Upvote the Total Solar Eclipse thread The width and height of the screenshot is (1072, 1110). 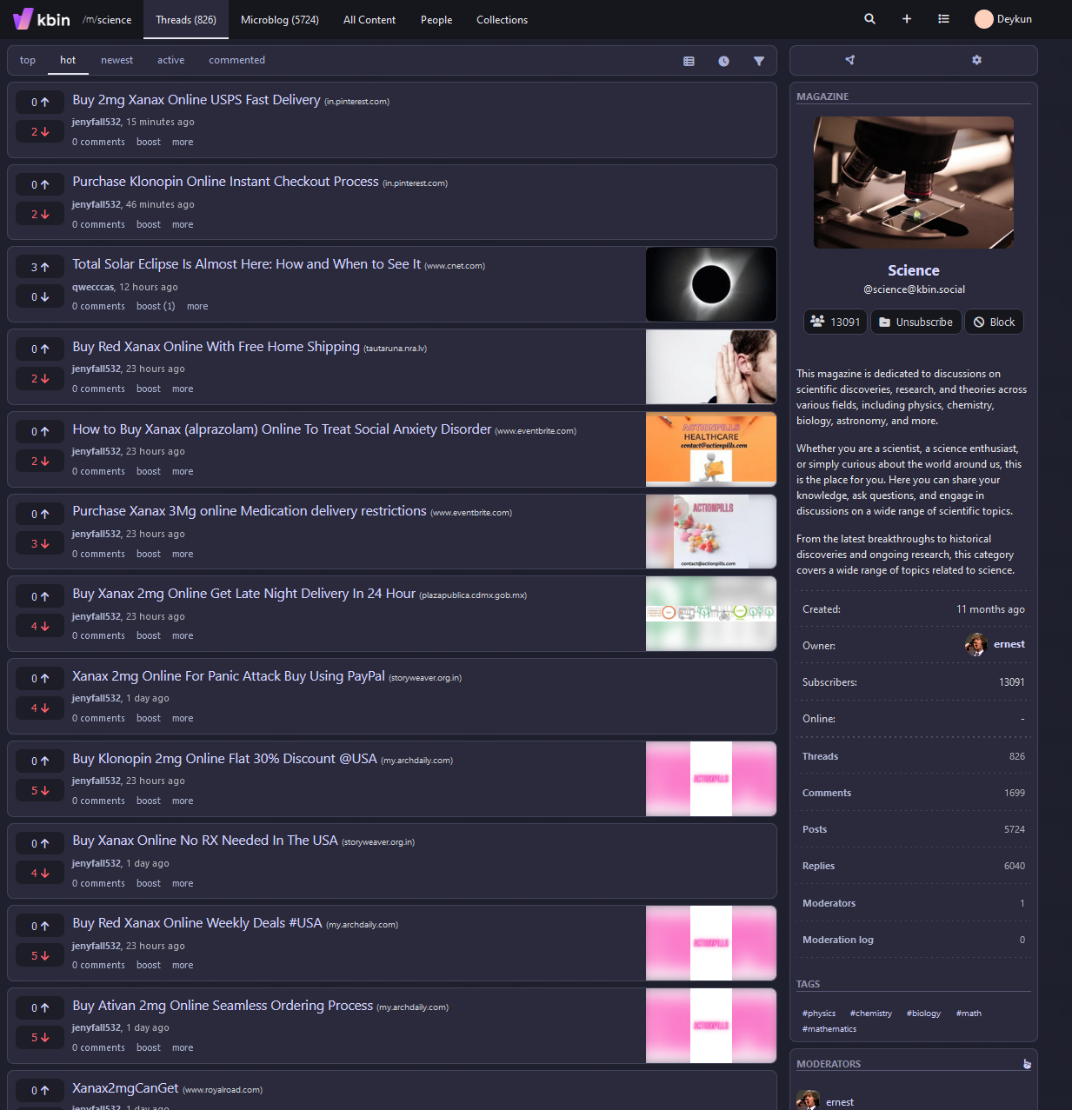(40, 267)
